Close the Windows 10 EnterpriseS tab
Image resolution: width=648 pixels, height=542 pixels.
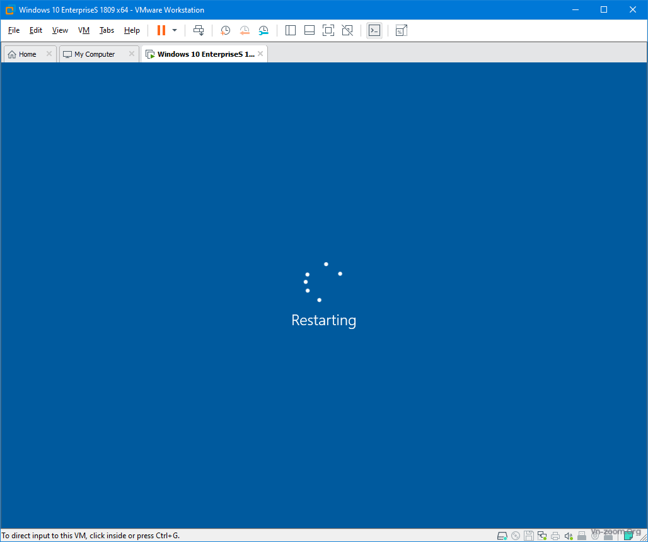[x=260, y=54]
